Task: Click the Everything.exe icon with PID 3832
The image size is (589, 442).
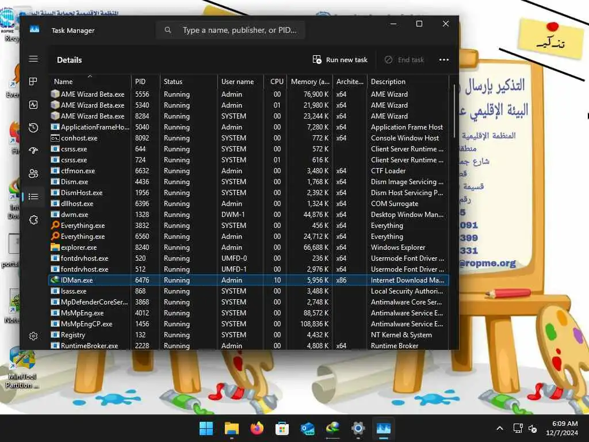Action: coord(55,225)
